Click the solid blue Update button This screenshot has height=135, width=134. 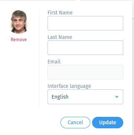click(x=108, y=122)
